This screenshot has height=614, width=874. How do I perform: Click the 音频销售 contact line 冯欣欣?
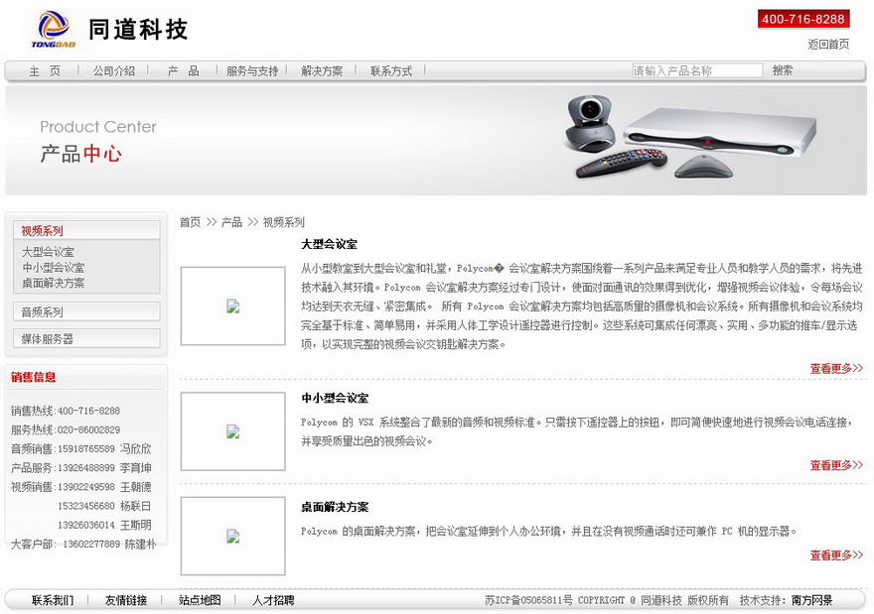[x=81, y=449]
